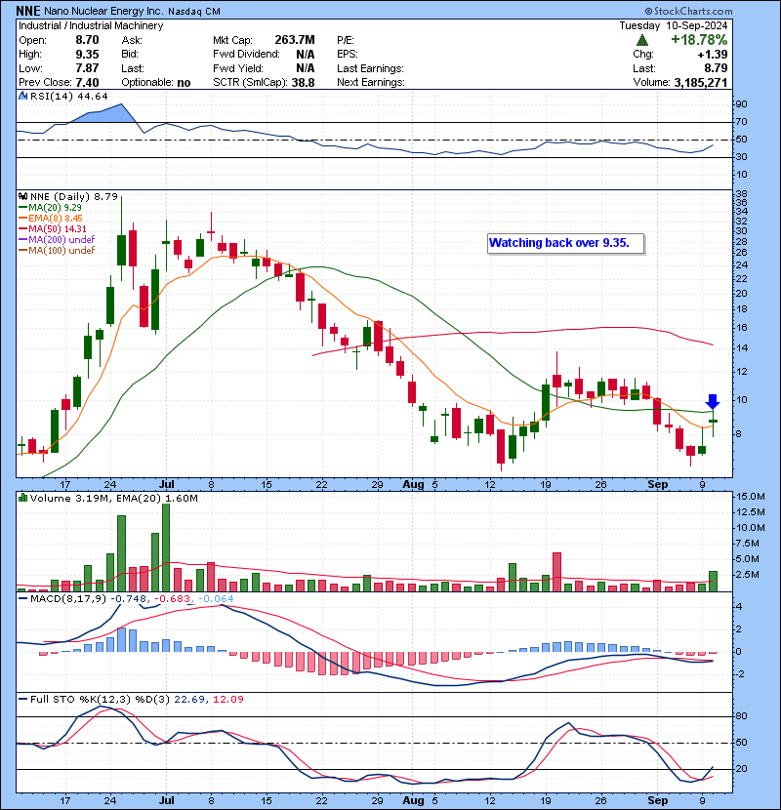Click the Prev Close value 7.40
781x810 pixels.
pos(87,83)
